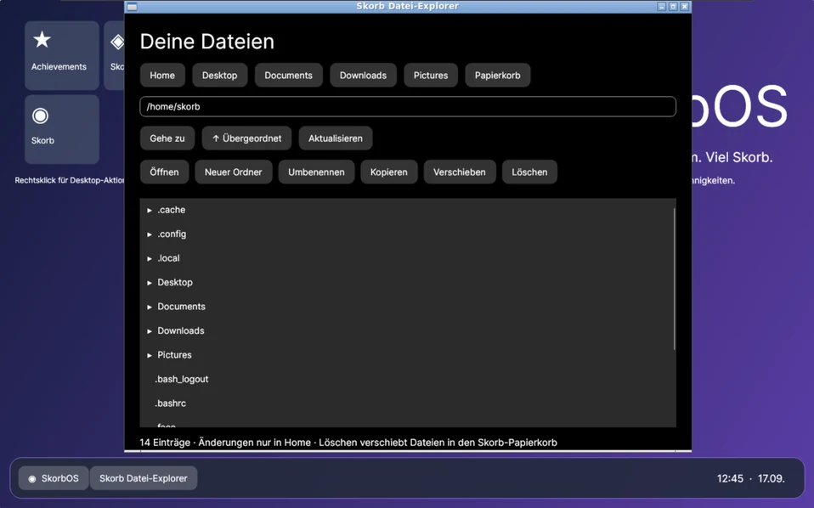This screenshot has width=814, height=508.
Task: Open the Papierkorb shortcut
Action: coord(497,76)
